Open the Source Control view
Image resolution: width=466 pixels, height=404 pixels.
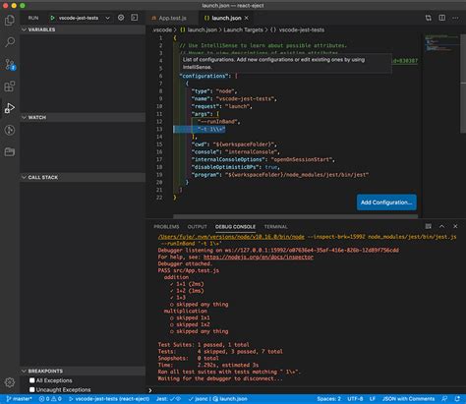click(x=10, y=64)
